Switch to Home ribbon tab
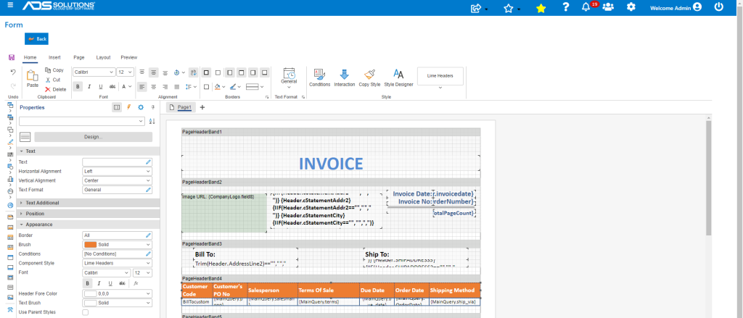 tap(30, 57)
